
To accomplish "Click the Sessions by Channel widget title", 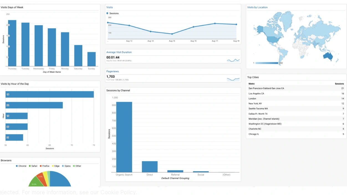I will coord(118,90).
